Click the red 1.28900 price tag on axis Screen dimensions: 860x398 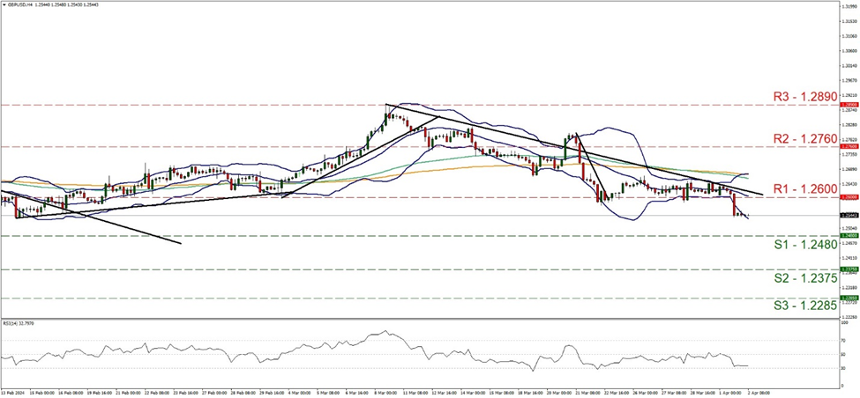[x=848, y=104]
